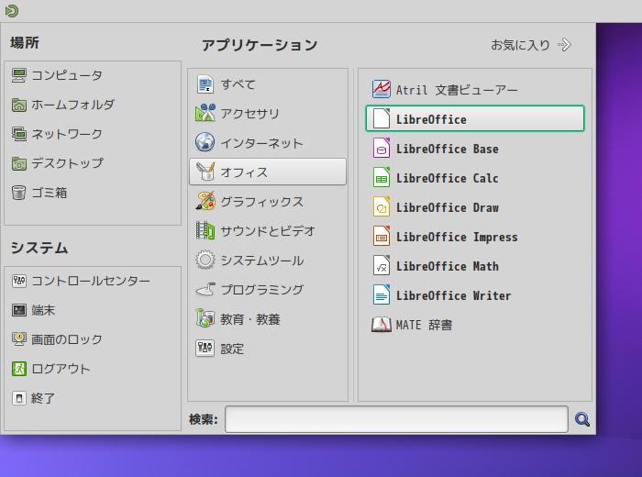Launch LibreOffice Math icon

382,266
